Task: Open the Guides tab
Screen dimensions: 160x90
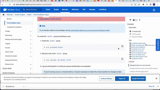Action: click(x=56, y=9)
